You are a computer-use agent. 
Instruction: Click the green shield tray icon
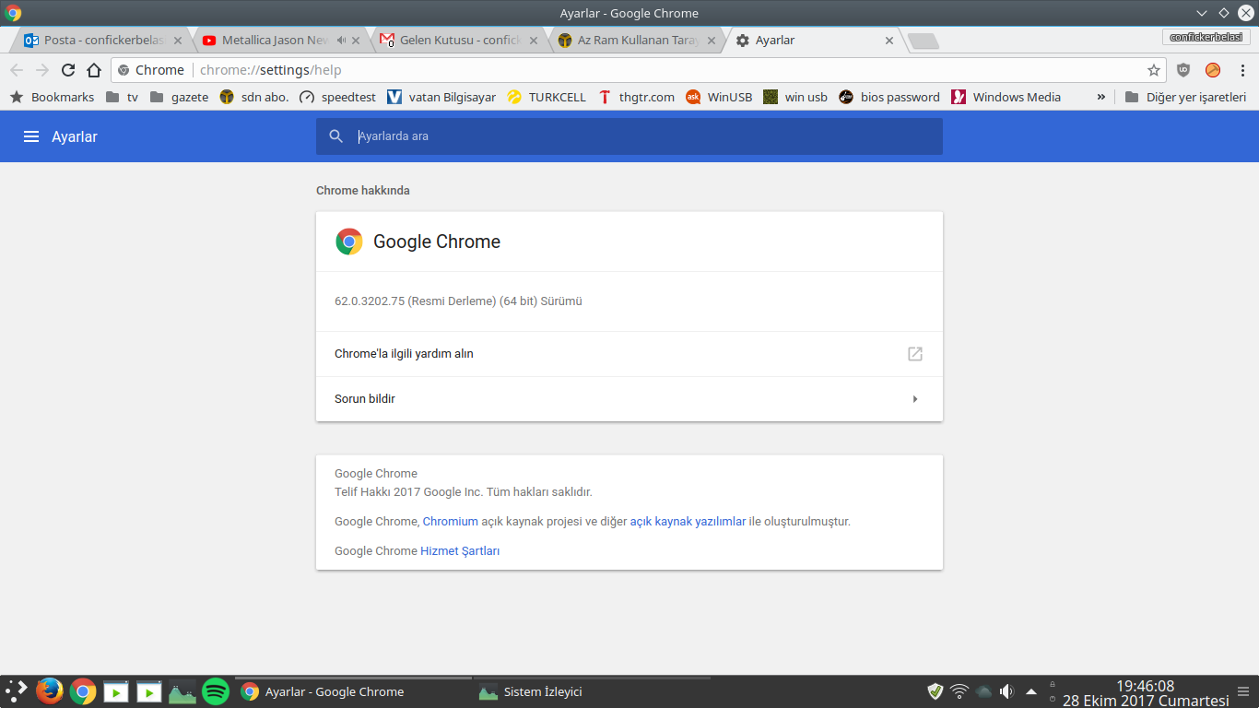pos(935,691)
